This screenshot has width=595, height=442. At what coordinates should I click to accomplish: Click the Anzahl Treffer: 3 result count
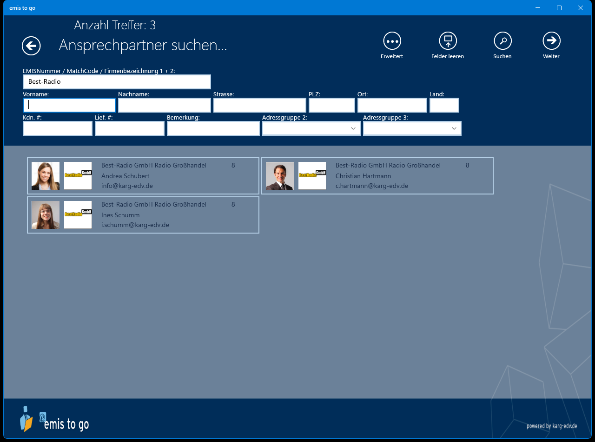115,25
